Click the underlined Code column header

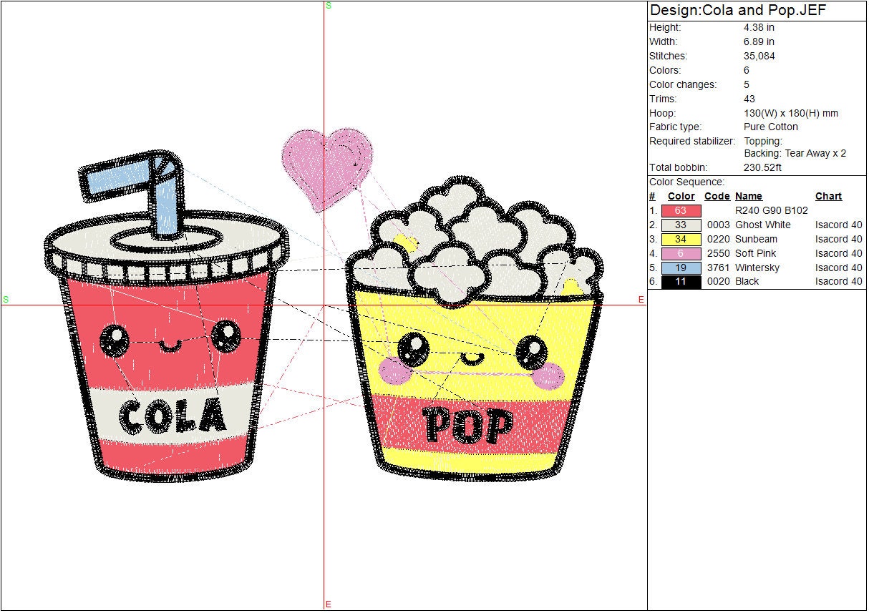pyautogui.click(x=717, y=197)
